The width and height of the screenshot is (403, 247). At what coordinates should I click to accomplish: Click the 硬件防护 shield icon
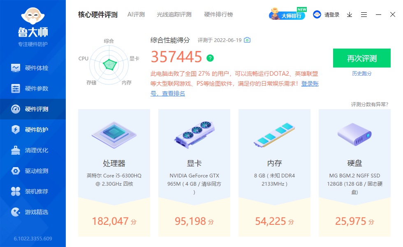16,129
